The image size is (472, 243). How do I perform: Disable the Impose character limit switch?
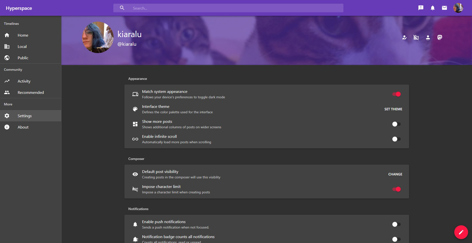point(396,189)
